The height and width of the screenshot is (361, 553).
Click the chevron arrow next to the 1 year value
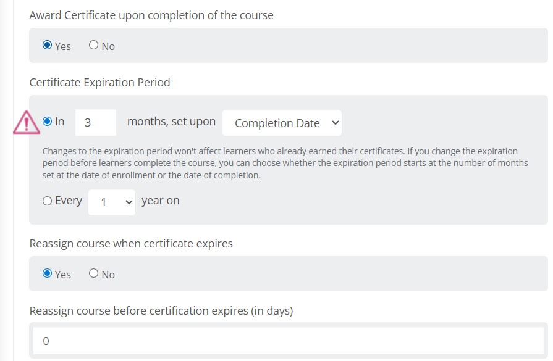tap(129, 202)
